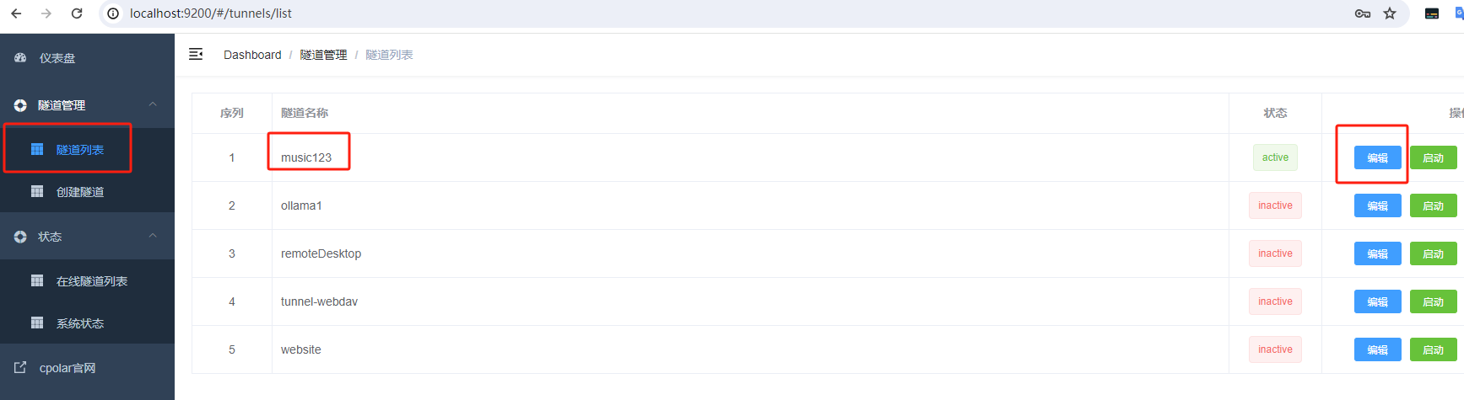This screenshot has height=400, width=1464.
Task: Click the cpolar official site external-link icon
Action: click(20, 367)
